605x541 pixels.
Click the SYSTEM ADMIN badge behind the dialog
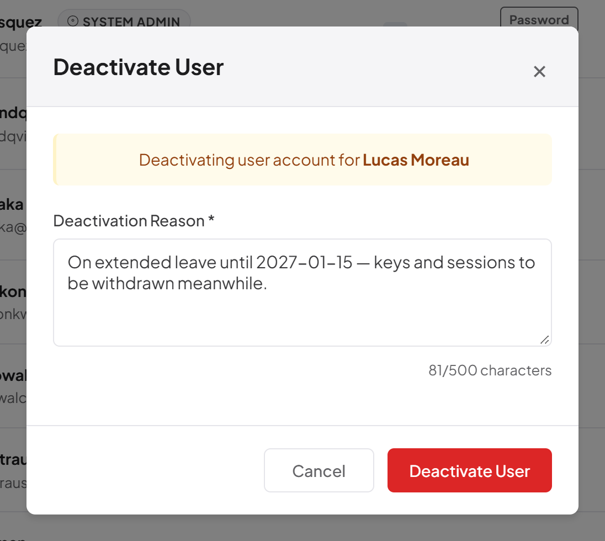coord(124,19)
